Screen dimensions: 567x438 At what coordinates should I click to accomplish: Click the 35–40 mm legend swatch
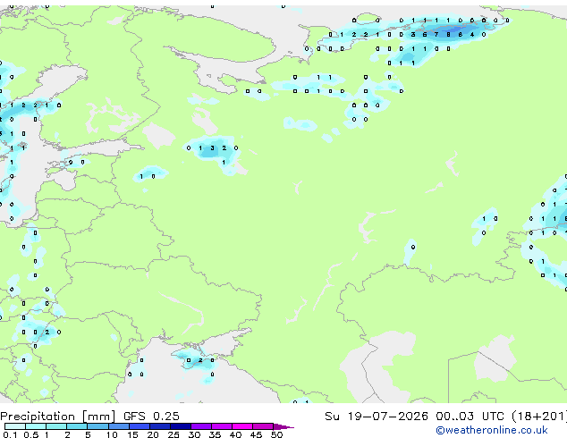[221, 426]
